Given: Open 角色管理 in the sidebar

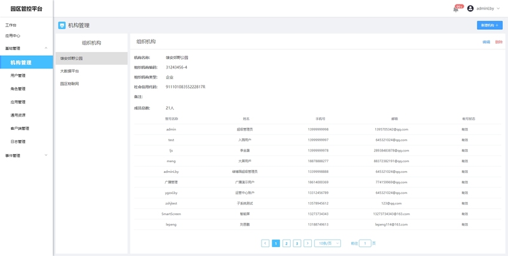Looking at the screenshot, I should coord(18,89).
